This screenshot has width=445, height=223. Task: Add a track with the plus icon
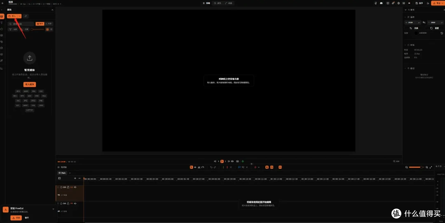pyautogui.click(x=75, y=178)
